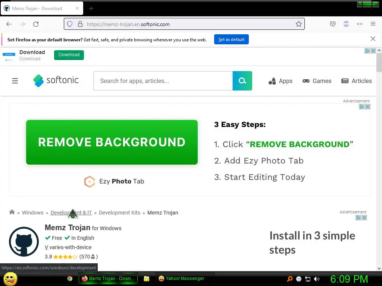Open the tracking protection shield icon

[70, 24]
